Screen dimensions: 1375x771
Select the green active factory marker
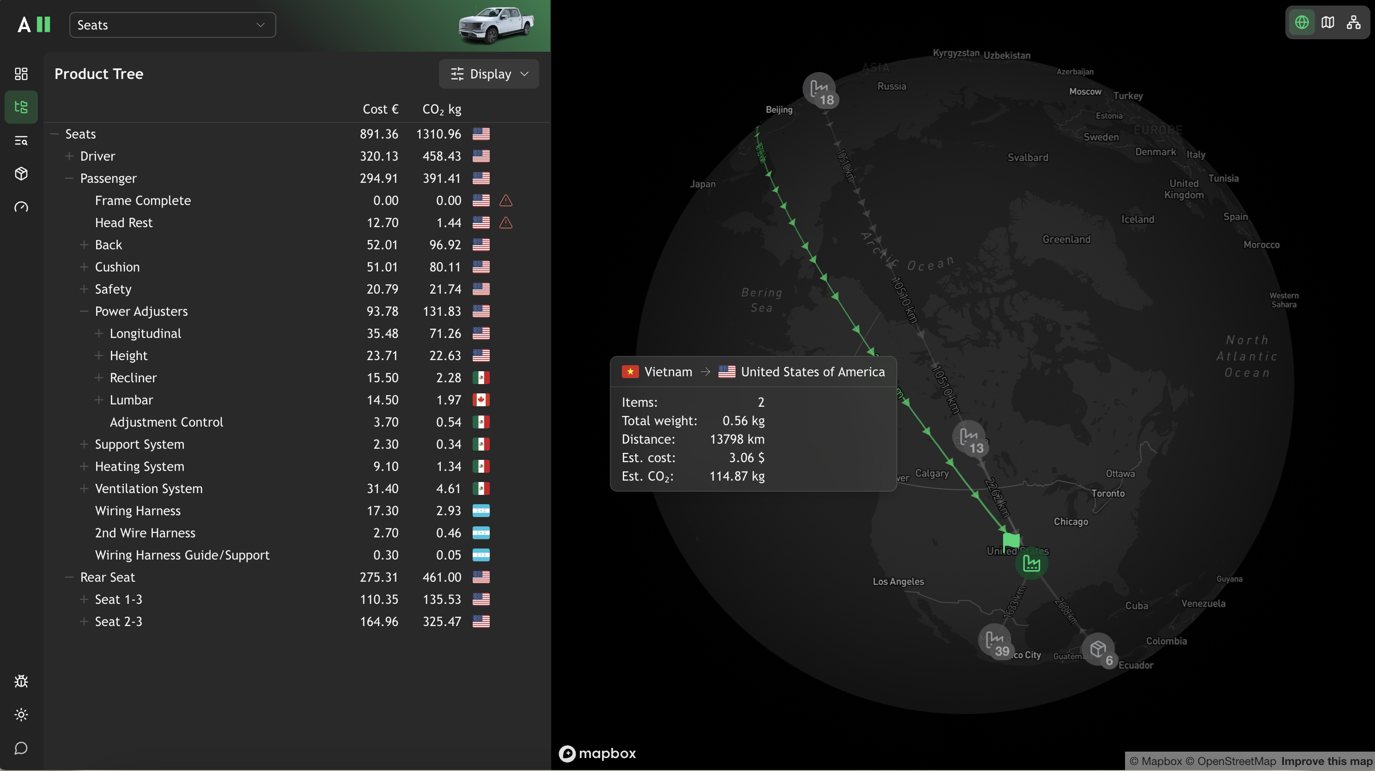[x=1031, y=564]
